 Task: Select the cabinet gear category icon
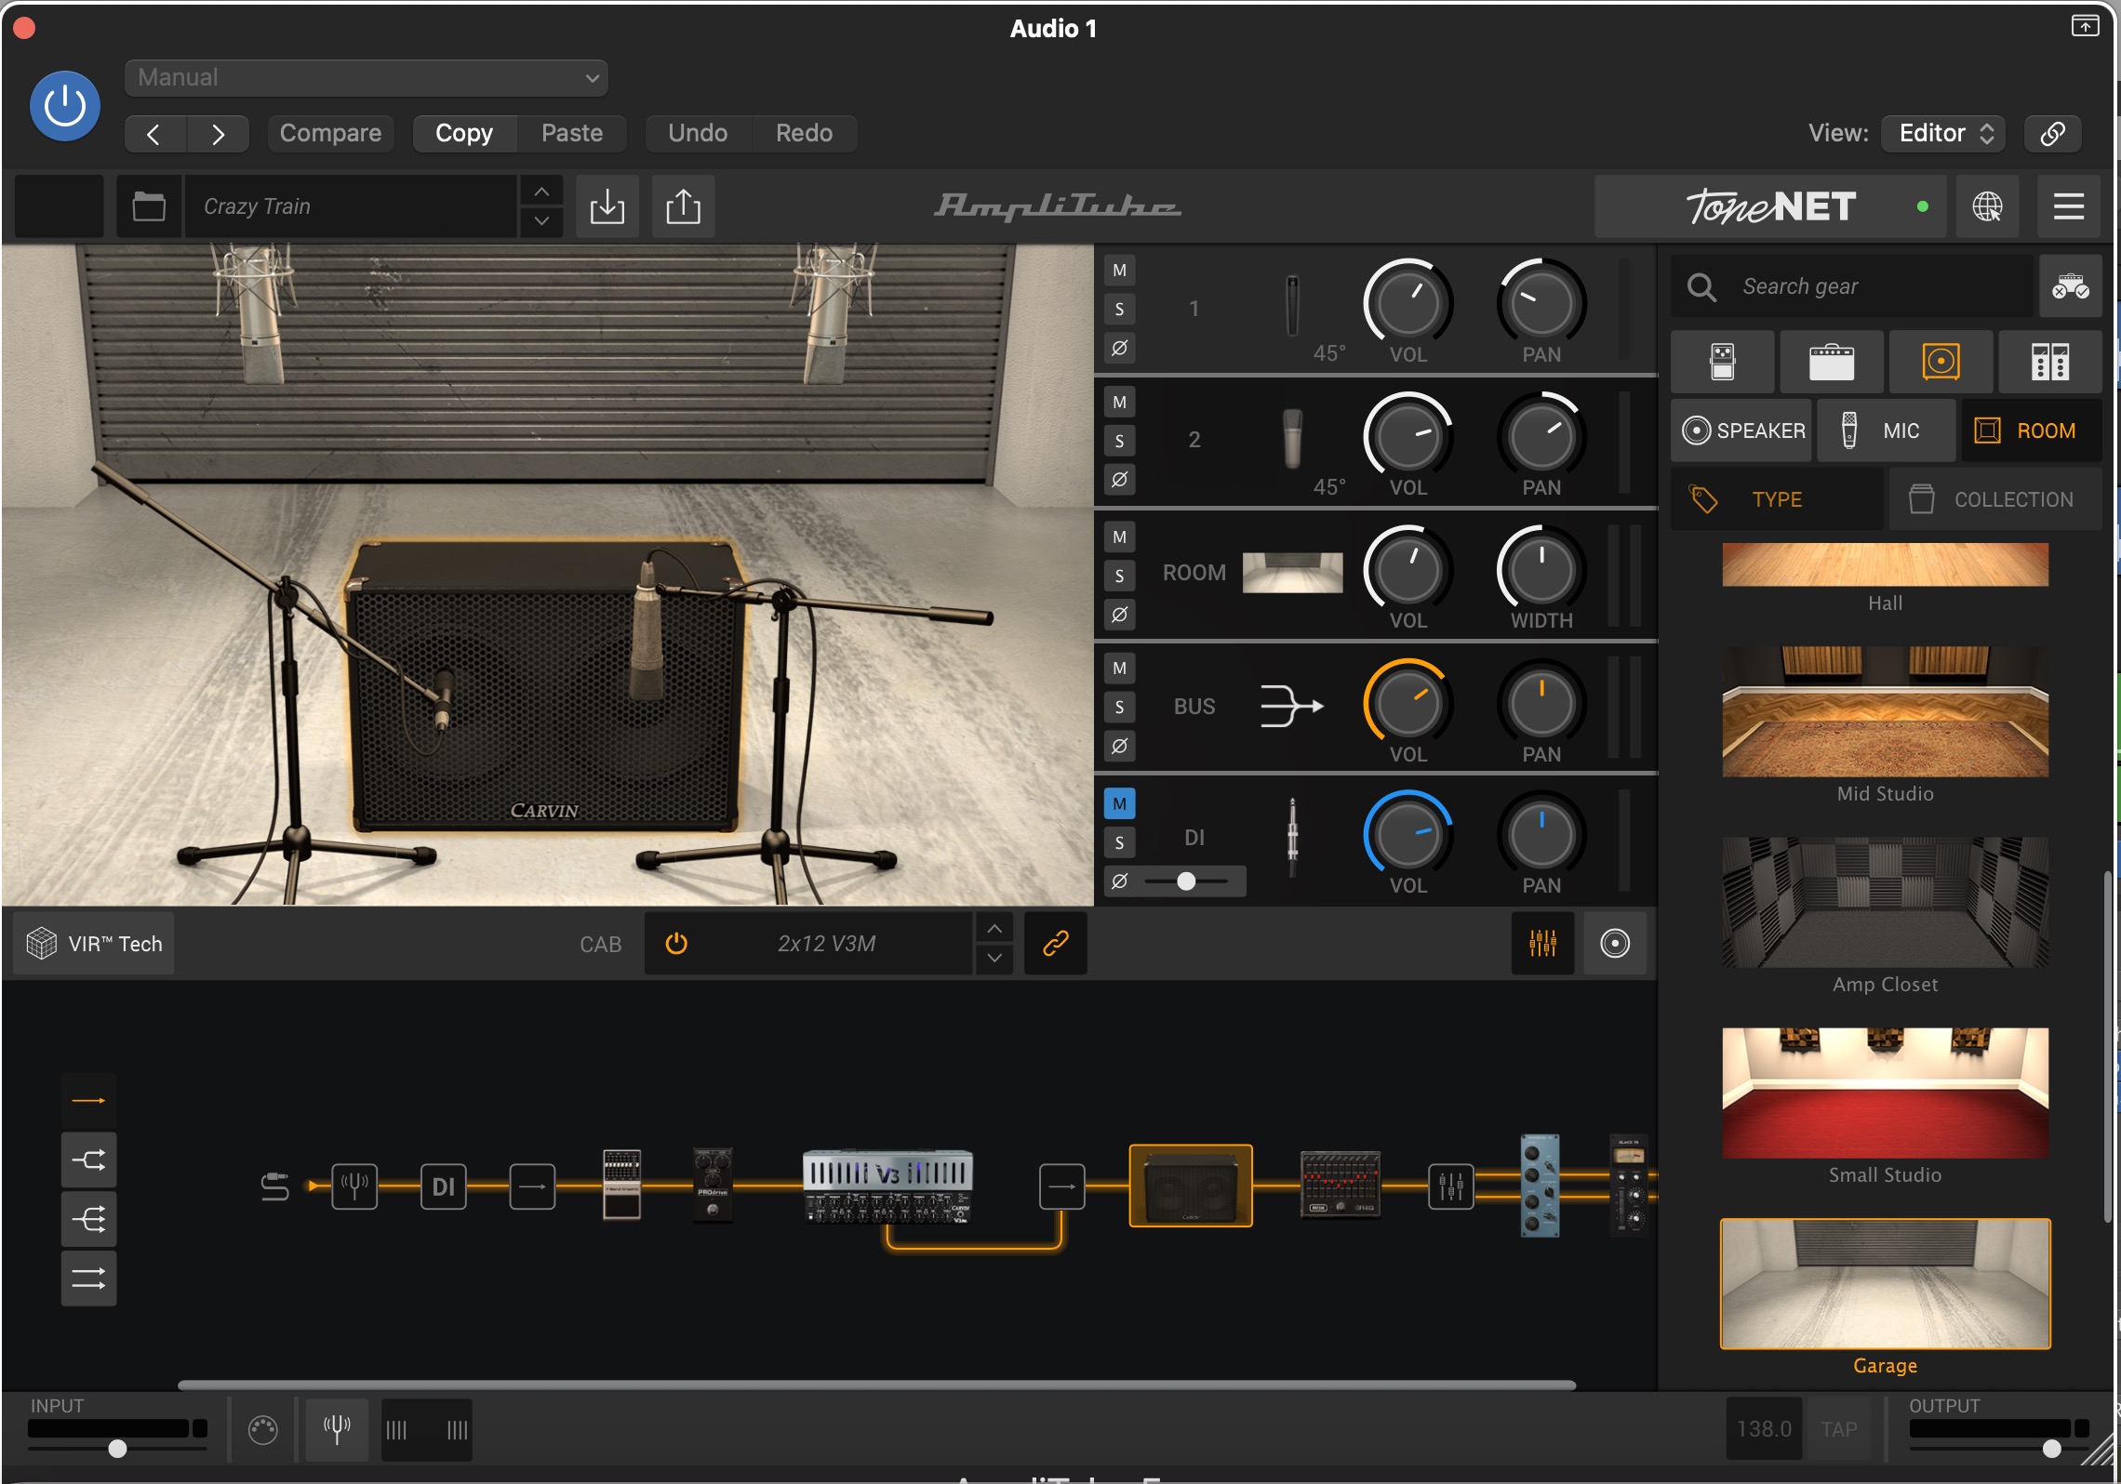[x=1941, y=362]
